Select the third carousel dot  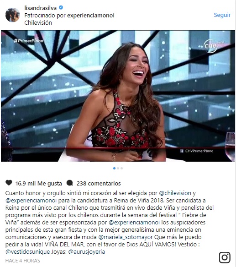pos(121,169)
